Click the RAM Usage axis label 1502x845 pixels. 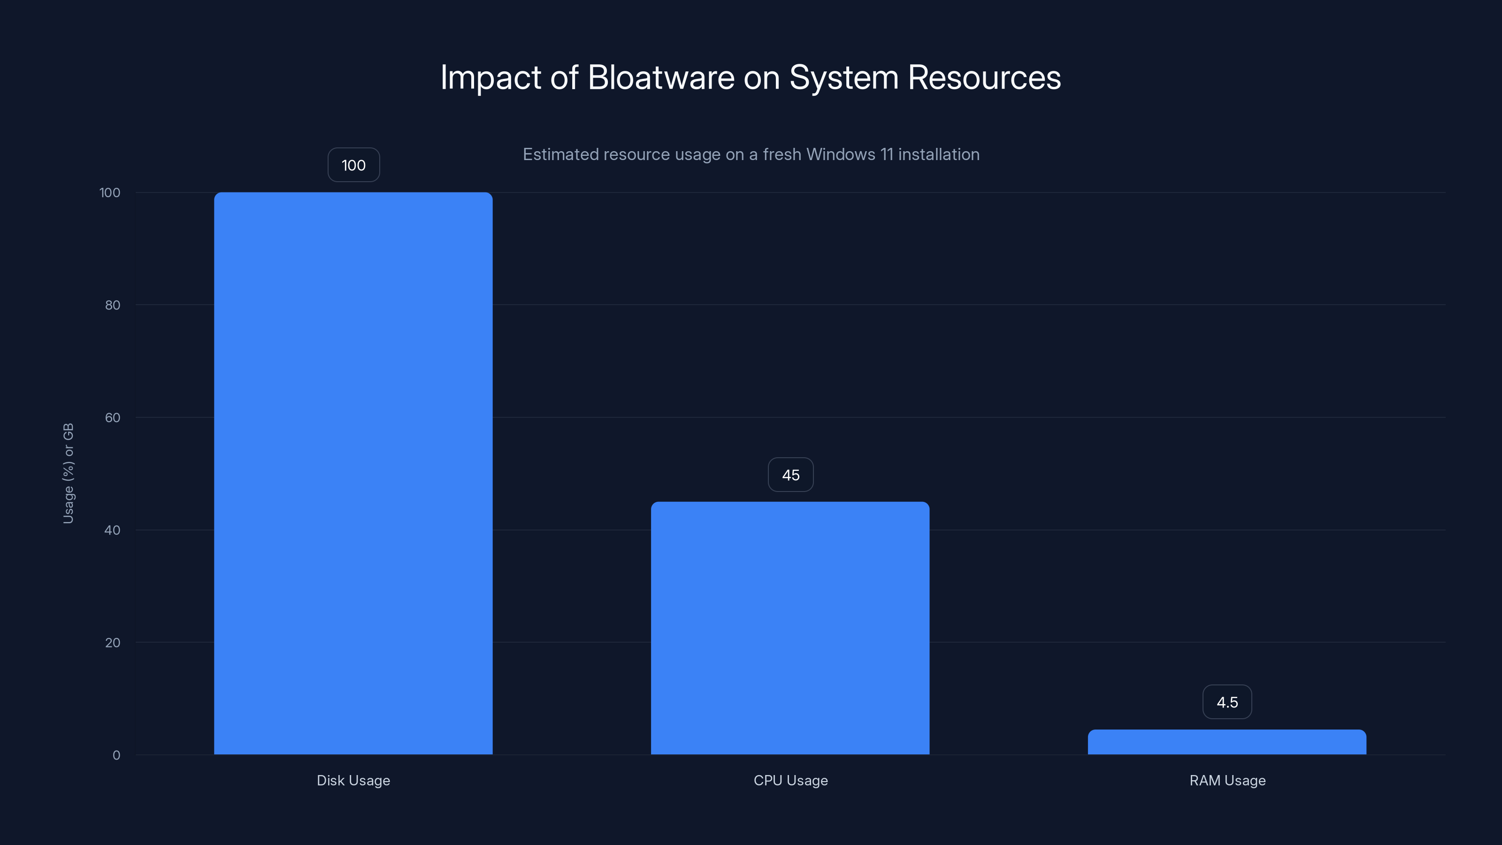tap(1227, 780)
